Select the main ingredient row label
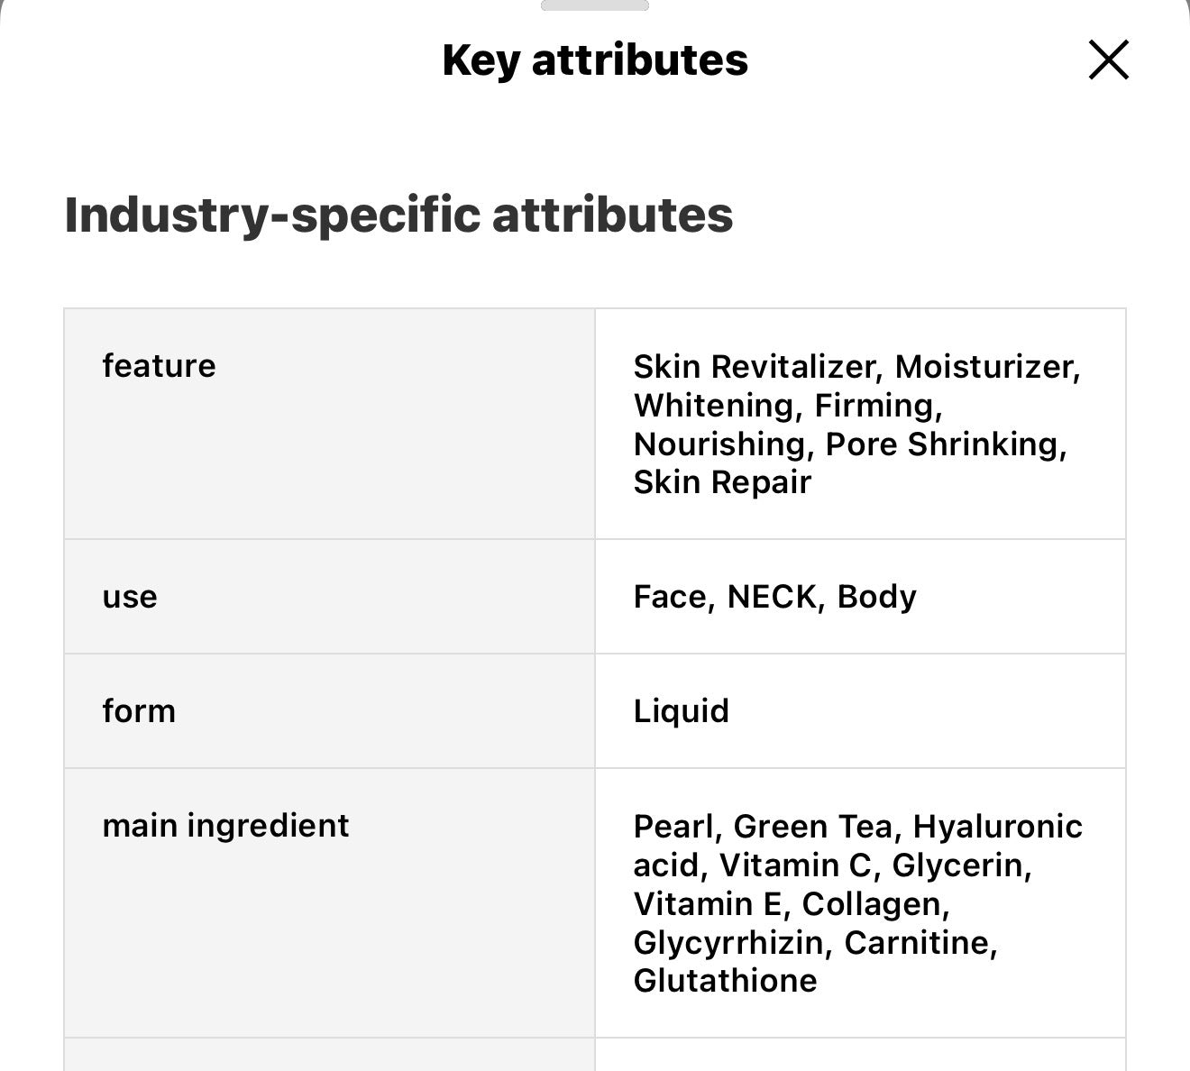The image size is (1190, 1071). [225, 826]
